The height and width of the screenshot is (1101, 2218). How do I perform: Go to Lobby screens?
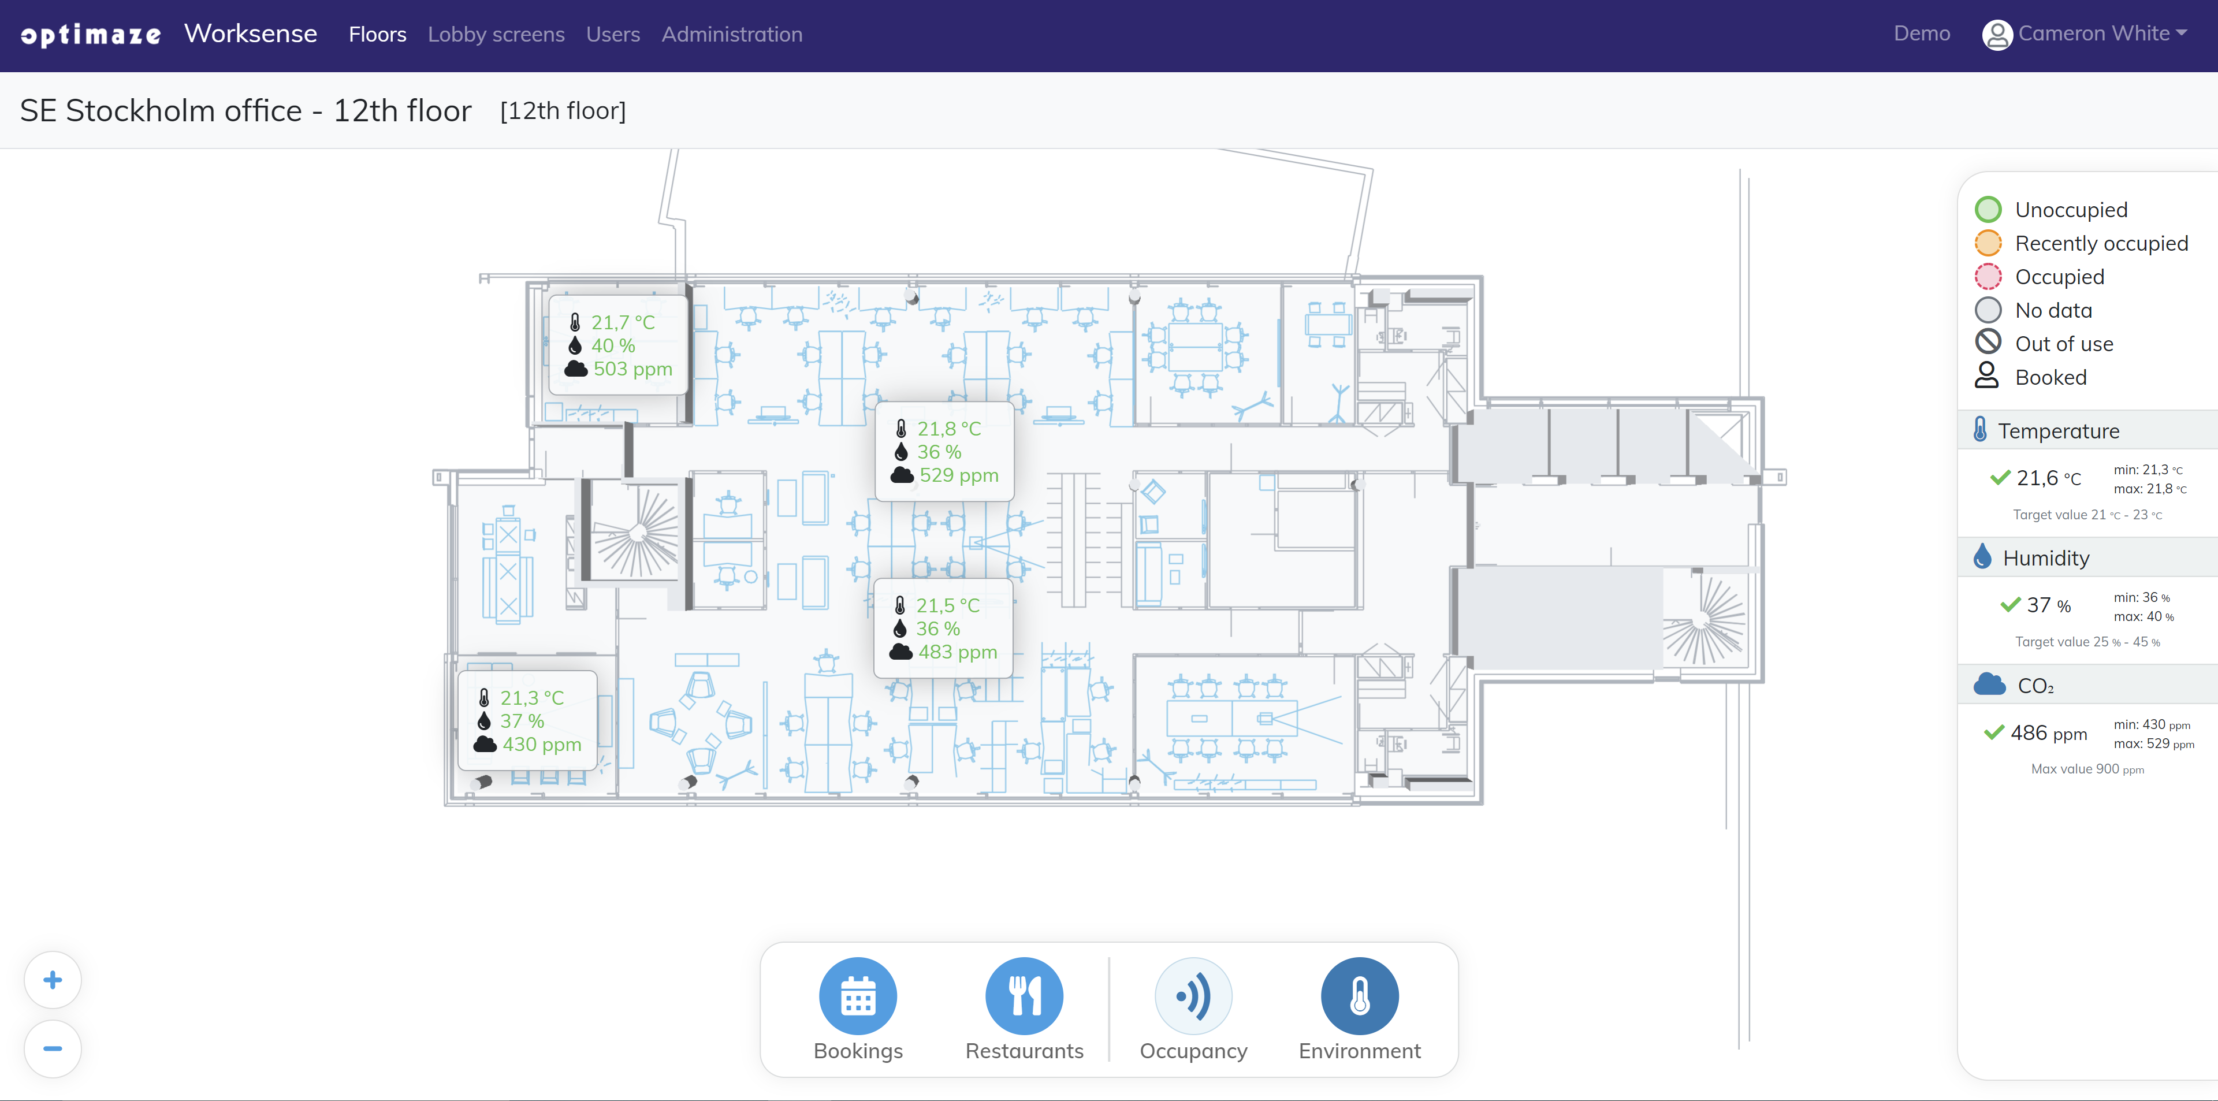tap(496, 35)
